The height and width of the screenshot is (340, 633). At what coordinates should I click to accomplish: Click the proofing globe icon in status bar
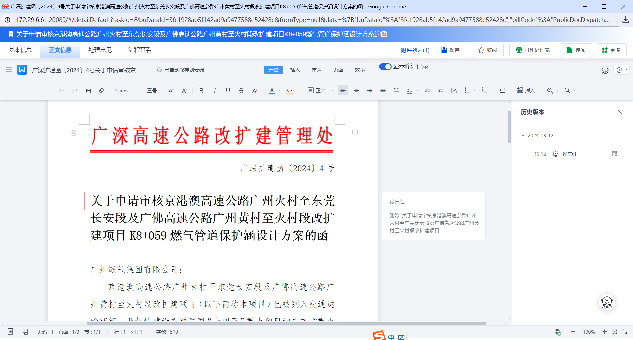(558, 332)
